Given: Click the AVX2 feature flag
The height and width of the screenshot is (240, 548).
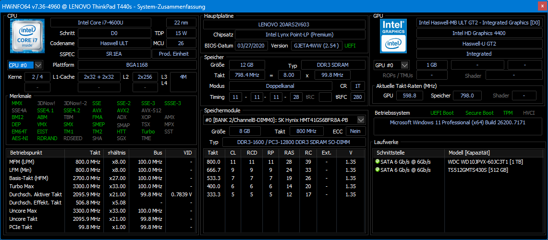Looking at the screenshot, I should point(123,110).
